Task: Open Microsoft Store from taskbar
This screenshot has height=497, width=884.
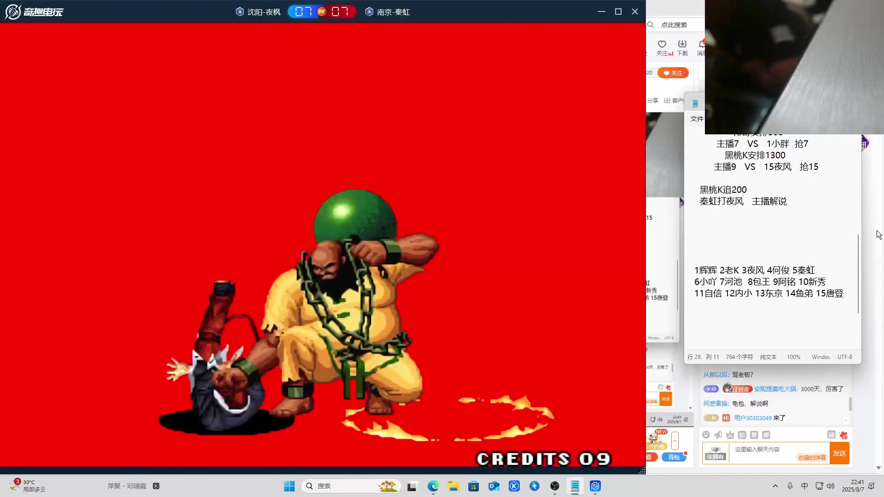Action: 473,486
